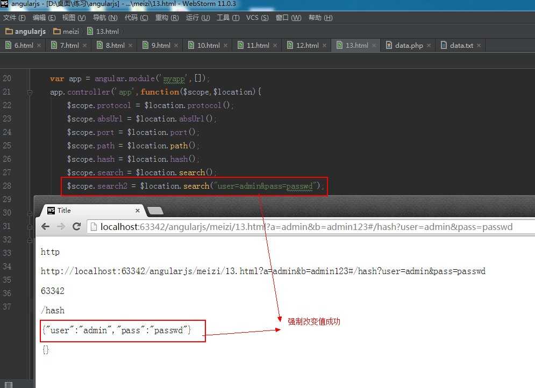Viewport: 535px width, 388px height.
Task: Click the JSON user/pass output text
Action: (x=117, y=330)
